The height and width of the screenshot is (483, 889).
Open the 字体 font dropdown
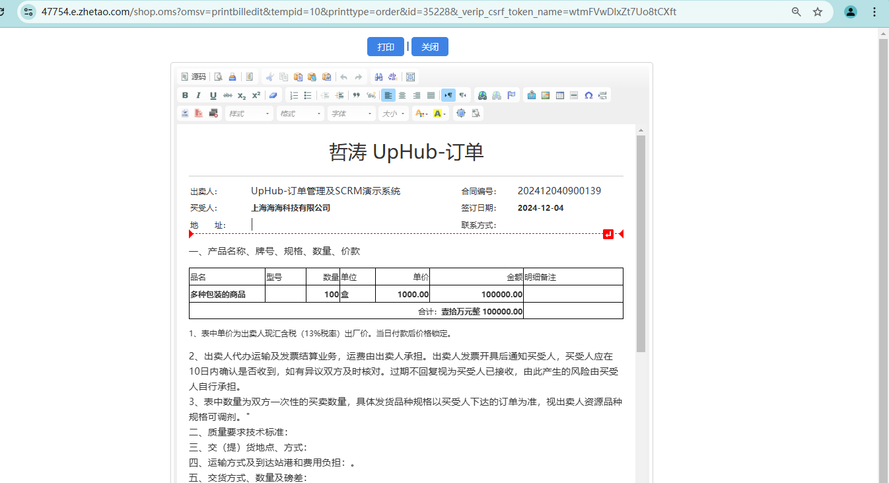pos(351,114)
